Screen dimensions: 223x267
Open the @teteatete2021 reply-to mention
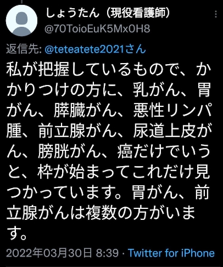point(95,49)
